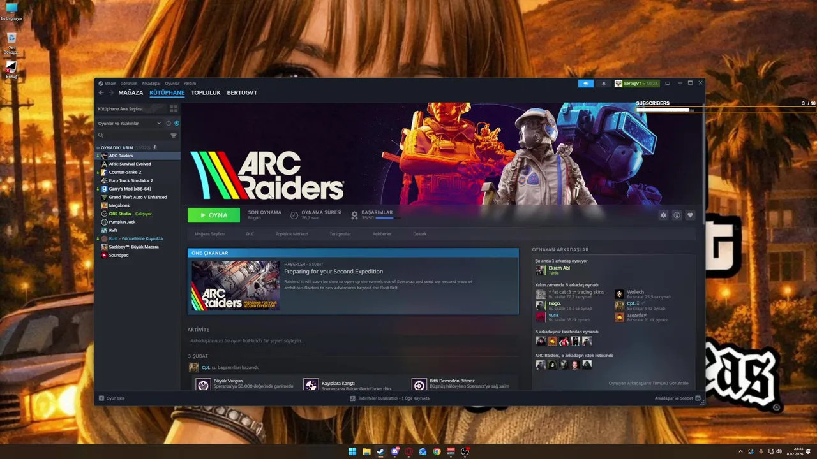Open the BERTUGVT profile tab
The width and height of the screenshot is (817, 459).
[242, 92]
